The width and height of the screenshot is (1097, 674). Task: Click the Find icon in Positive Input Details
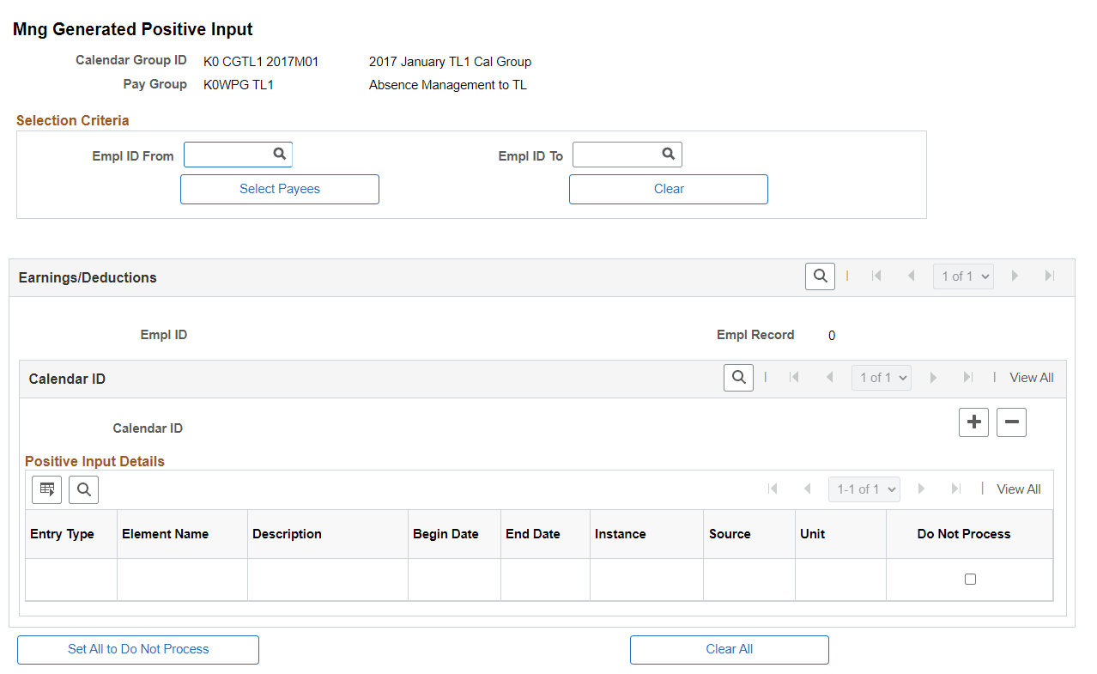(x=83, y=489)
